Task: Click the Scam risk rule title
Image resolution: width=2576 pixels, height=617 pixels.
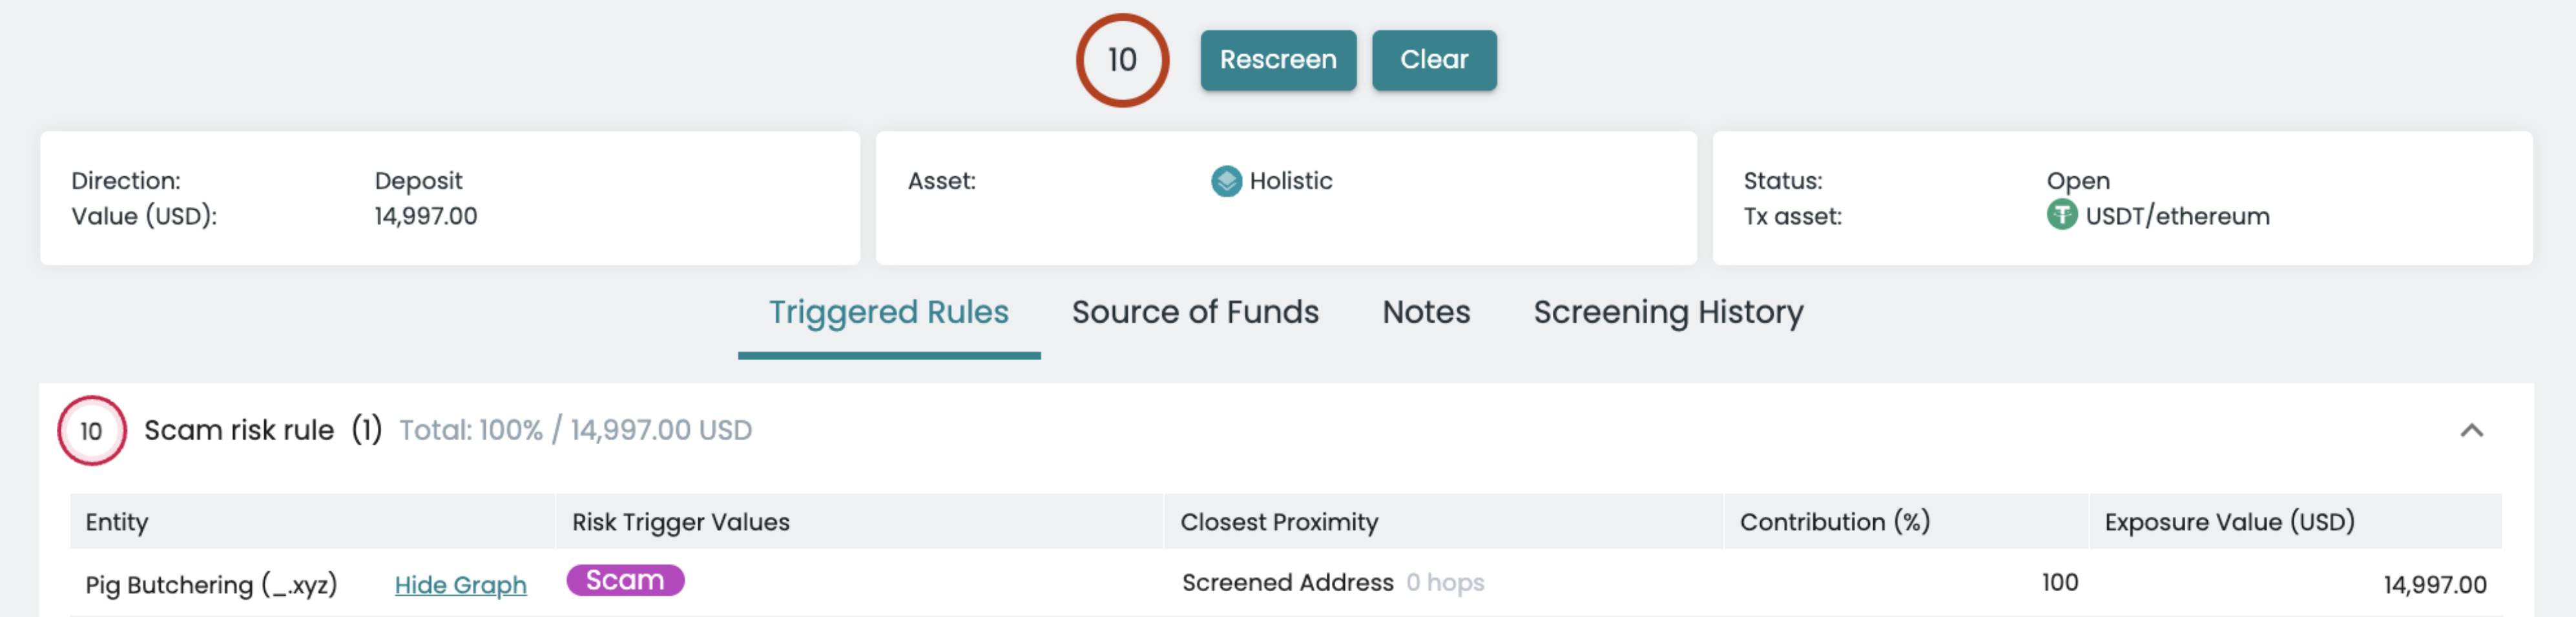Action: click(x=239, y=430)
